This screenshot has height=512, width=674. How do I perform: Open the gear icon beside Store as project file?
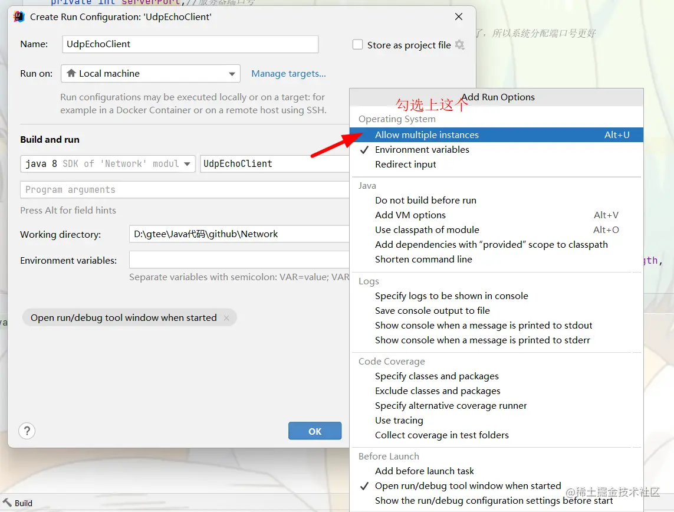459,45
